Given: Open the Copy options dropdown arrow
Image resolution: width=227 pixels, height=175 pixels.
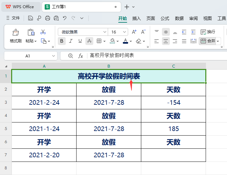Looking at the screenshot, I should (49, 41).
